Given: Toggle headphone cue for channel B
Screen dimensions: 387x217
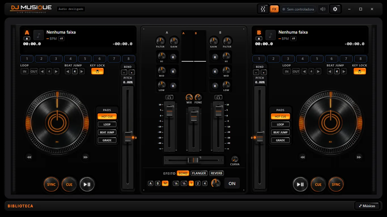Looking at the screenshot, I should [218, 97].
